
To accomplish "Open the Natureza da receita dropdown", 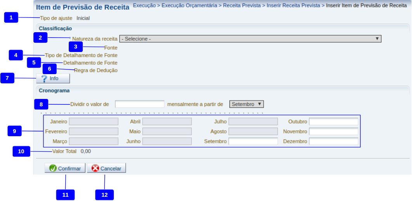I will pyautogui.click(x=250, y=39).
